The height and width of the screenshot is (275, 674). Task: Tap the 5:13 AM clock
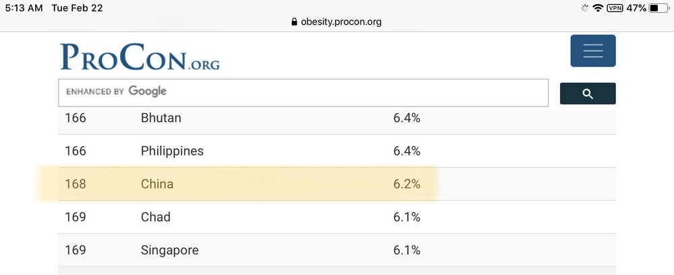23,8
